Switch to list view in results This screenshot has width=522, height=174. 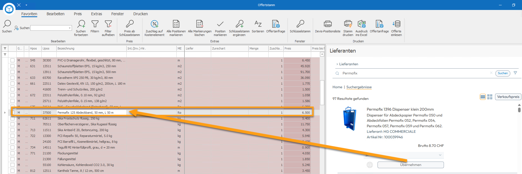tap(483, 97)
